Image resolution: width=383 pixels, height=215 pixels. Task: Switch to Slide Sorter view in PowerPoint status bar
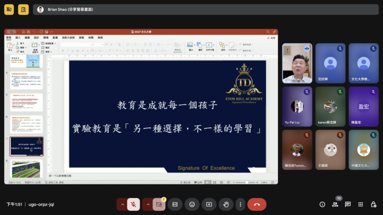(214, 182)
